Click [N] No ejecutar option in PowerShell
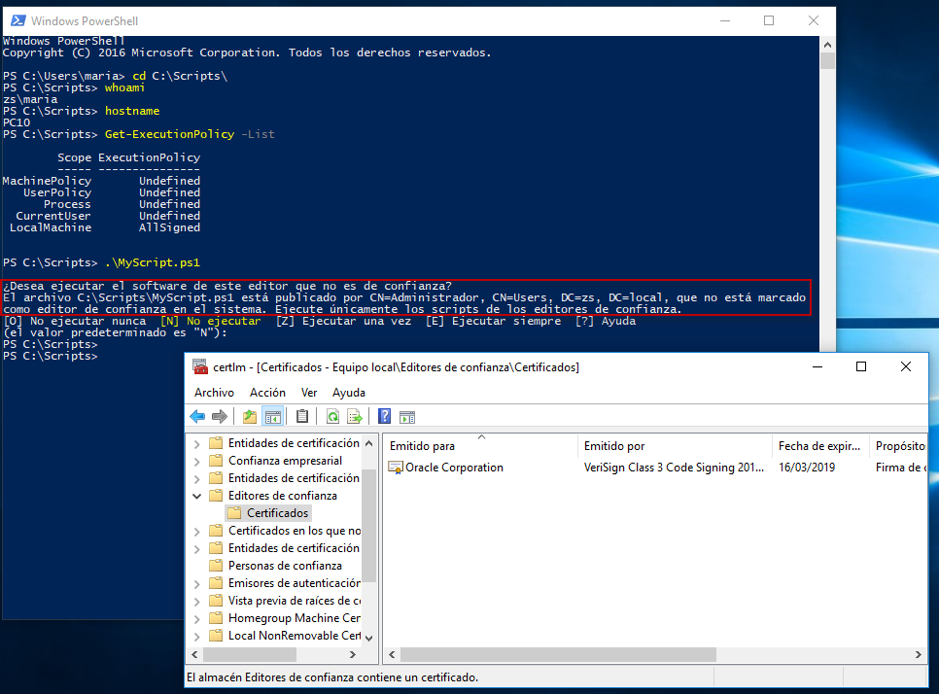This screenshot has height=694, width=939. [210, 321]
